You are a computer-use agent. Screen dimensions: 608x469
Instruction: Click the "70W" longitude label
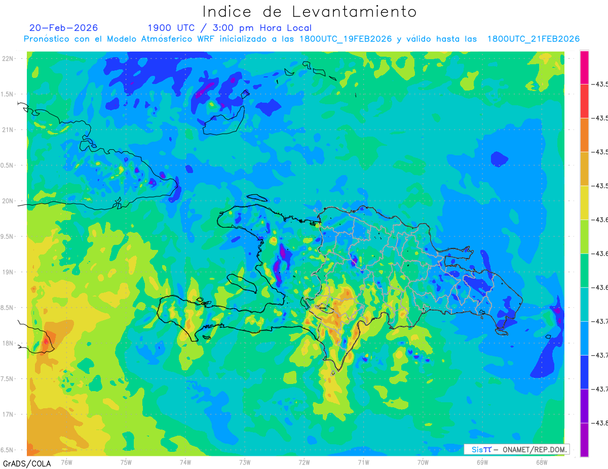pos(423,462)
